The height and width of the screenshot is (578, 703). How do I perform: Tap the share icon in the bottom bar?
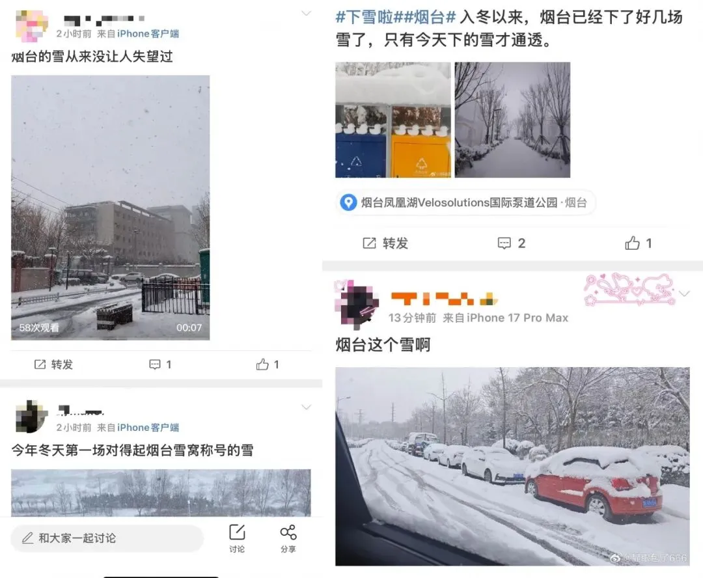click(x=288, y=538)
